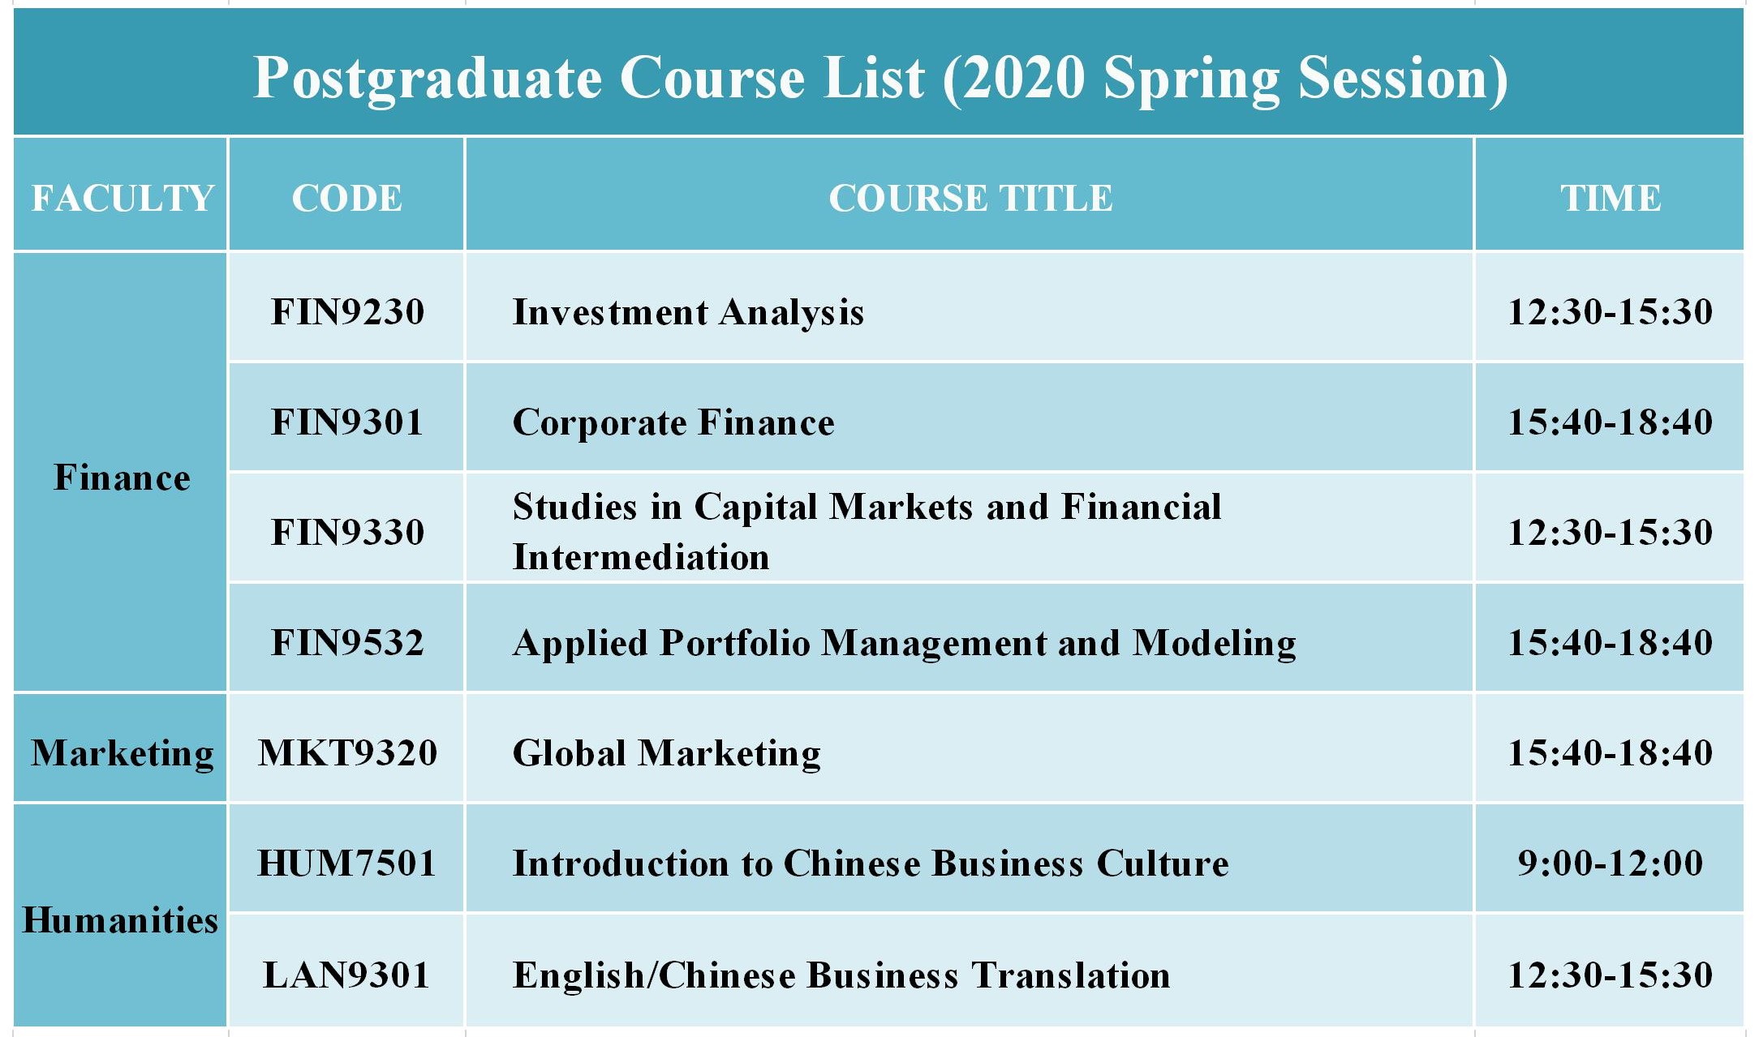Select the Marketing faculty cell
1759x1037 pixels.
click(120, 748)
